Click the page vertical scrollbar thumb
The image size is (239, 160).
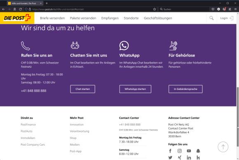[238, 117]
